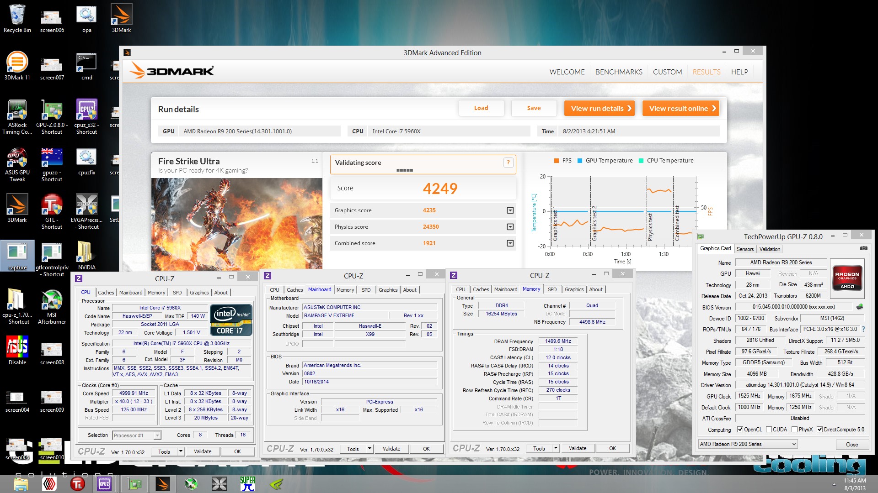878x493 pixels.
Task: Click the GPU-Z camera screenshot icon
Action: (864, 248)
